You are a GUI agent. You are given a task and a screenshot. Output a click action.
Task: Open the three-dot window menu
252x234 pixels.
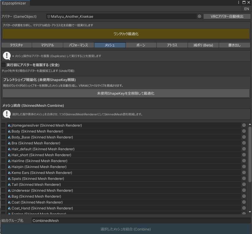(x=238, y=2)
